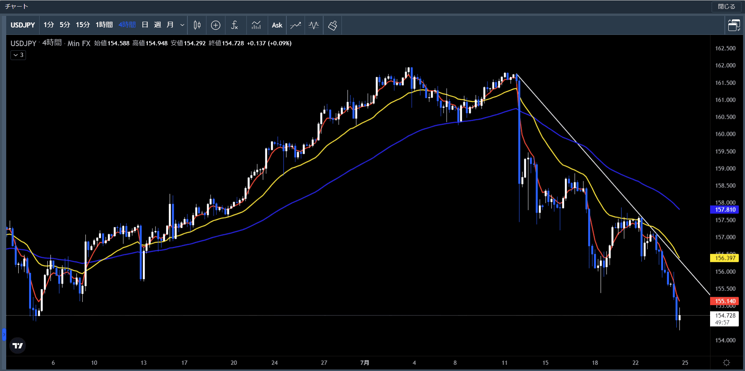Open the indicator templates icon
The width and height of the screenshot is (745, 371).
point(256,25)
